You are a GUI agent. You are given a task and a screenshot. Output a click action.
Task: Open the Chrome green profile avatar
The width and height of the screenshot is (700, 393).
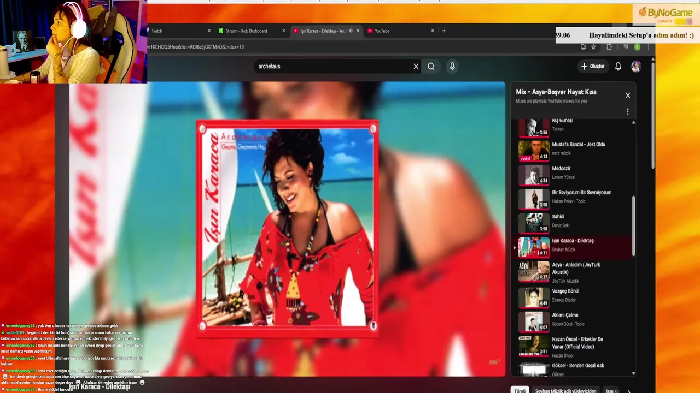(x=637, y=47)
